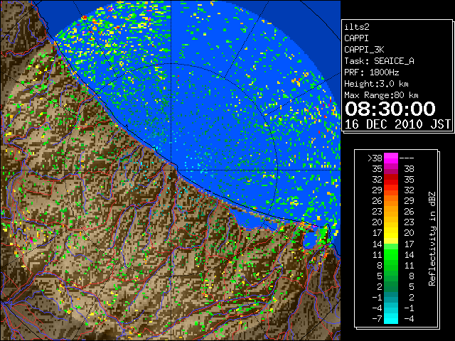Click the radar center at range ring crosshair
The width and height of the screenshot is (455, 341).
tap(171, 170)
